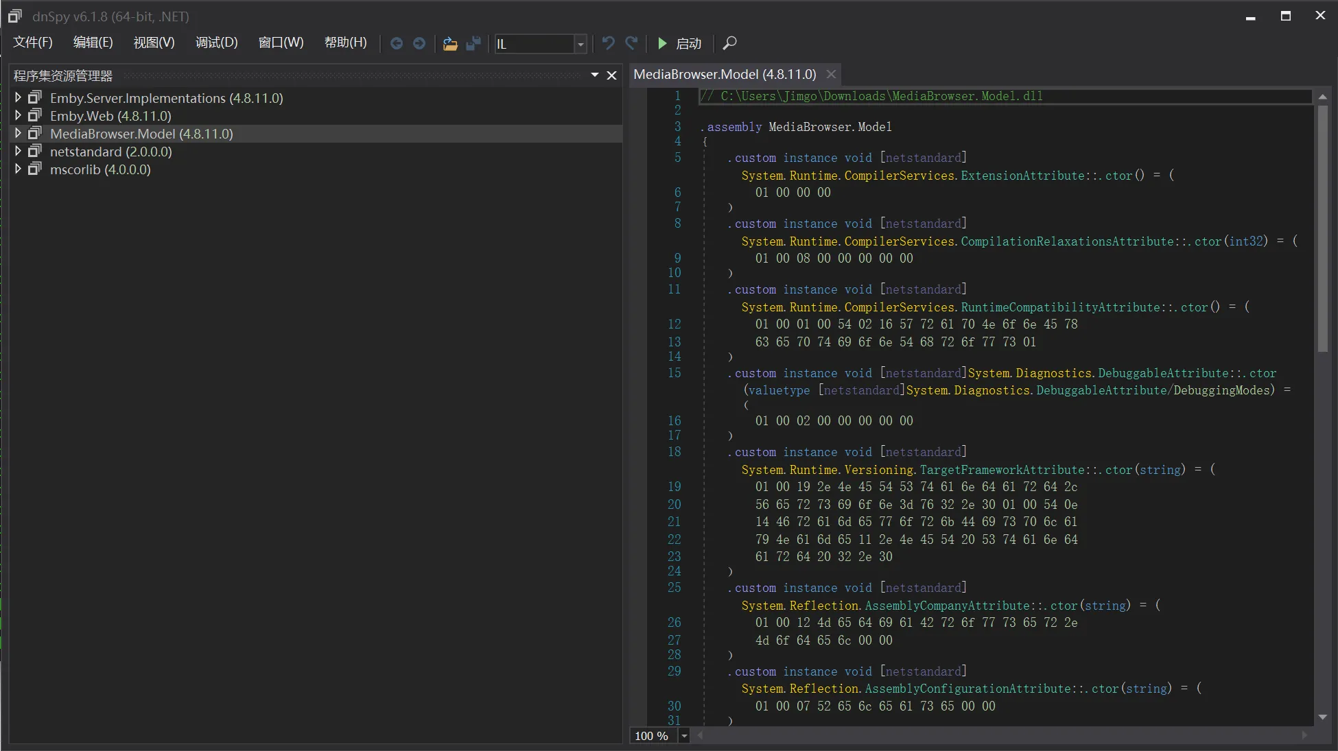Click the green start debugging arrow icon
The width and height of the screenshot is (1338, 751).
[661, 43]
